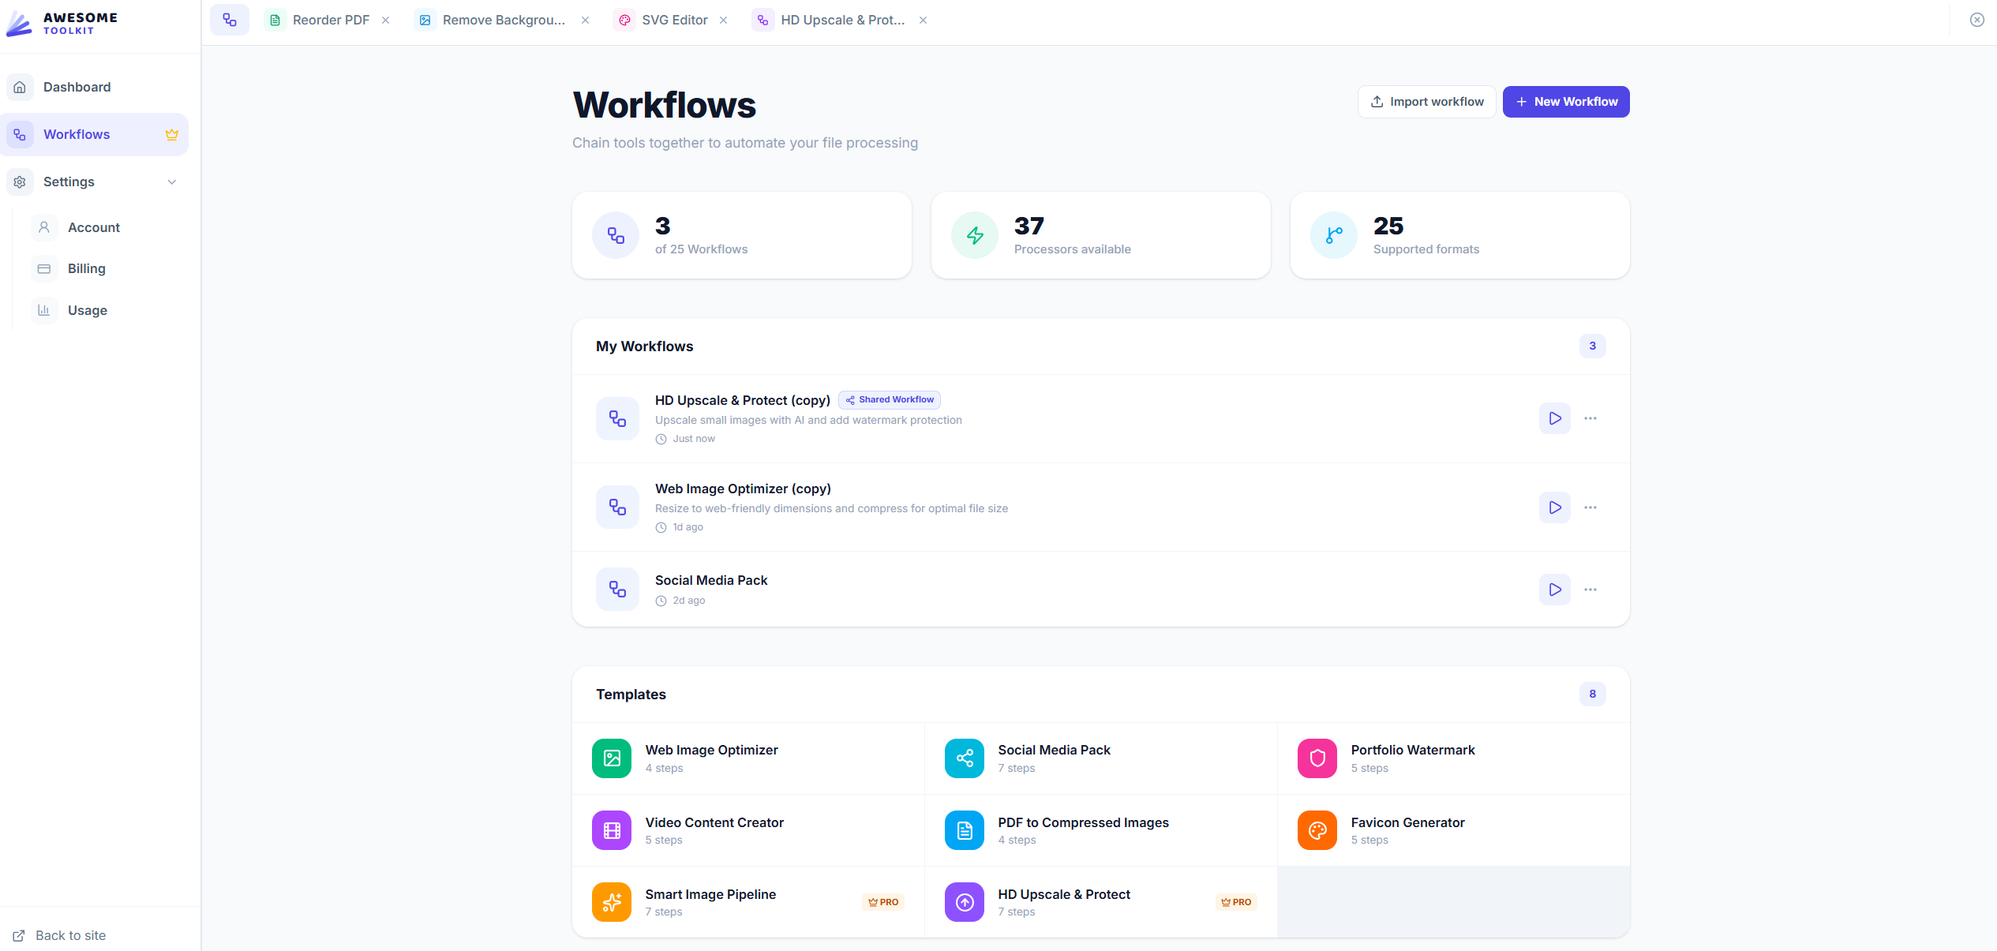Open options menu for Web Image Optimizer (copy)
1997x951 pixels.
click(x=1590, y=507)
